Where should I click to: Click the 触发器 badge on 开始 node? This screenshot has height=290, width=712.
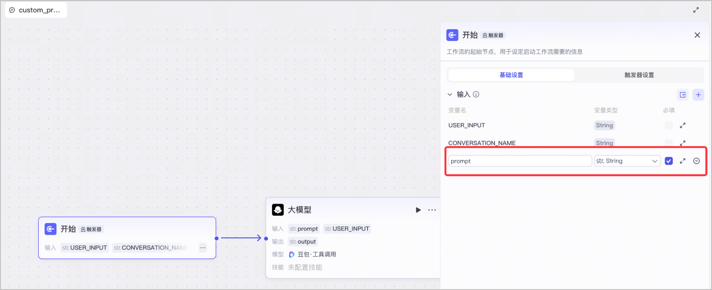91,229
